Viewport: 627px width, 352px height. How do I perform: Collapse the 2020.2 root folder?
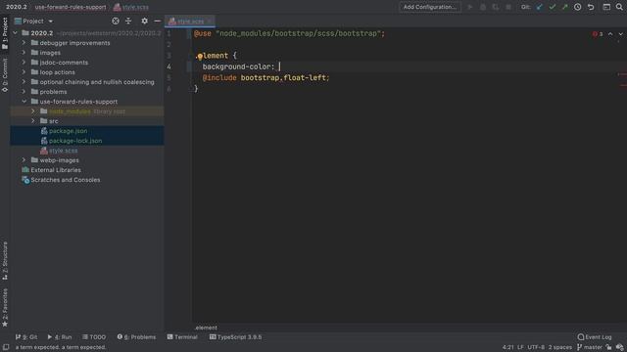pyautogui.click(x=16, y=32)
